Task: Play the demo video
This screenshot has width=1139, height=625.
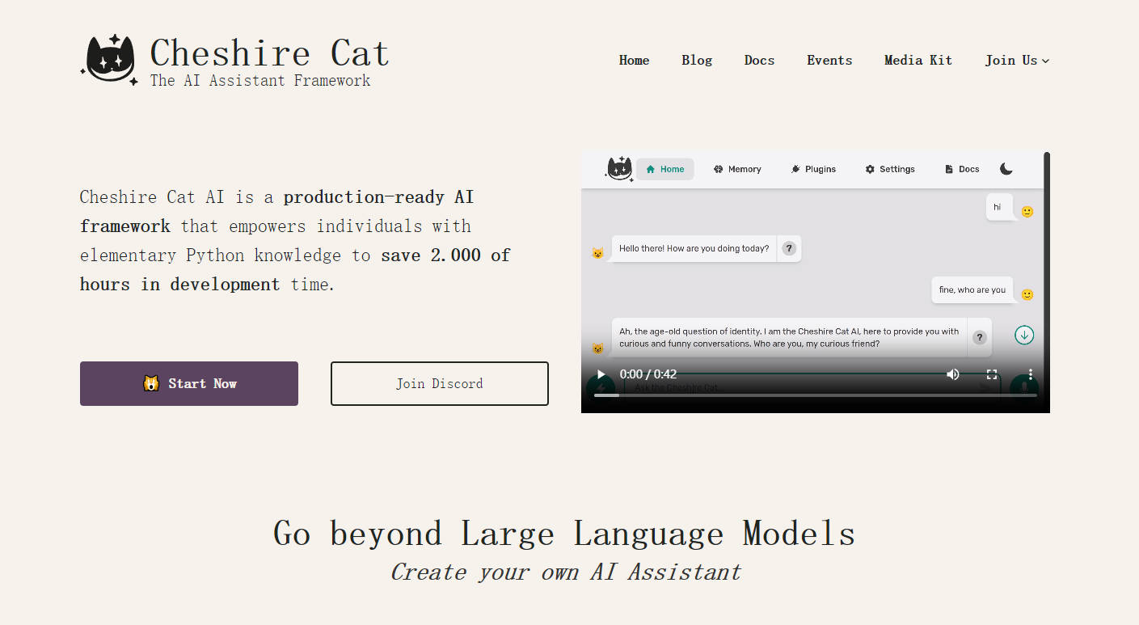Action: pyautogui.click(x=600, y=374)
